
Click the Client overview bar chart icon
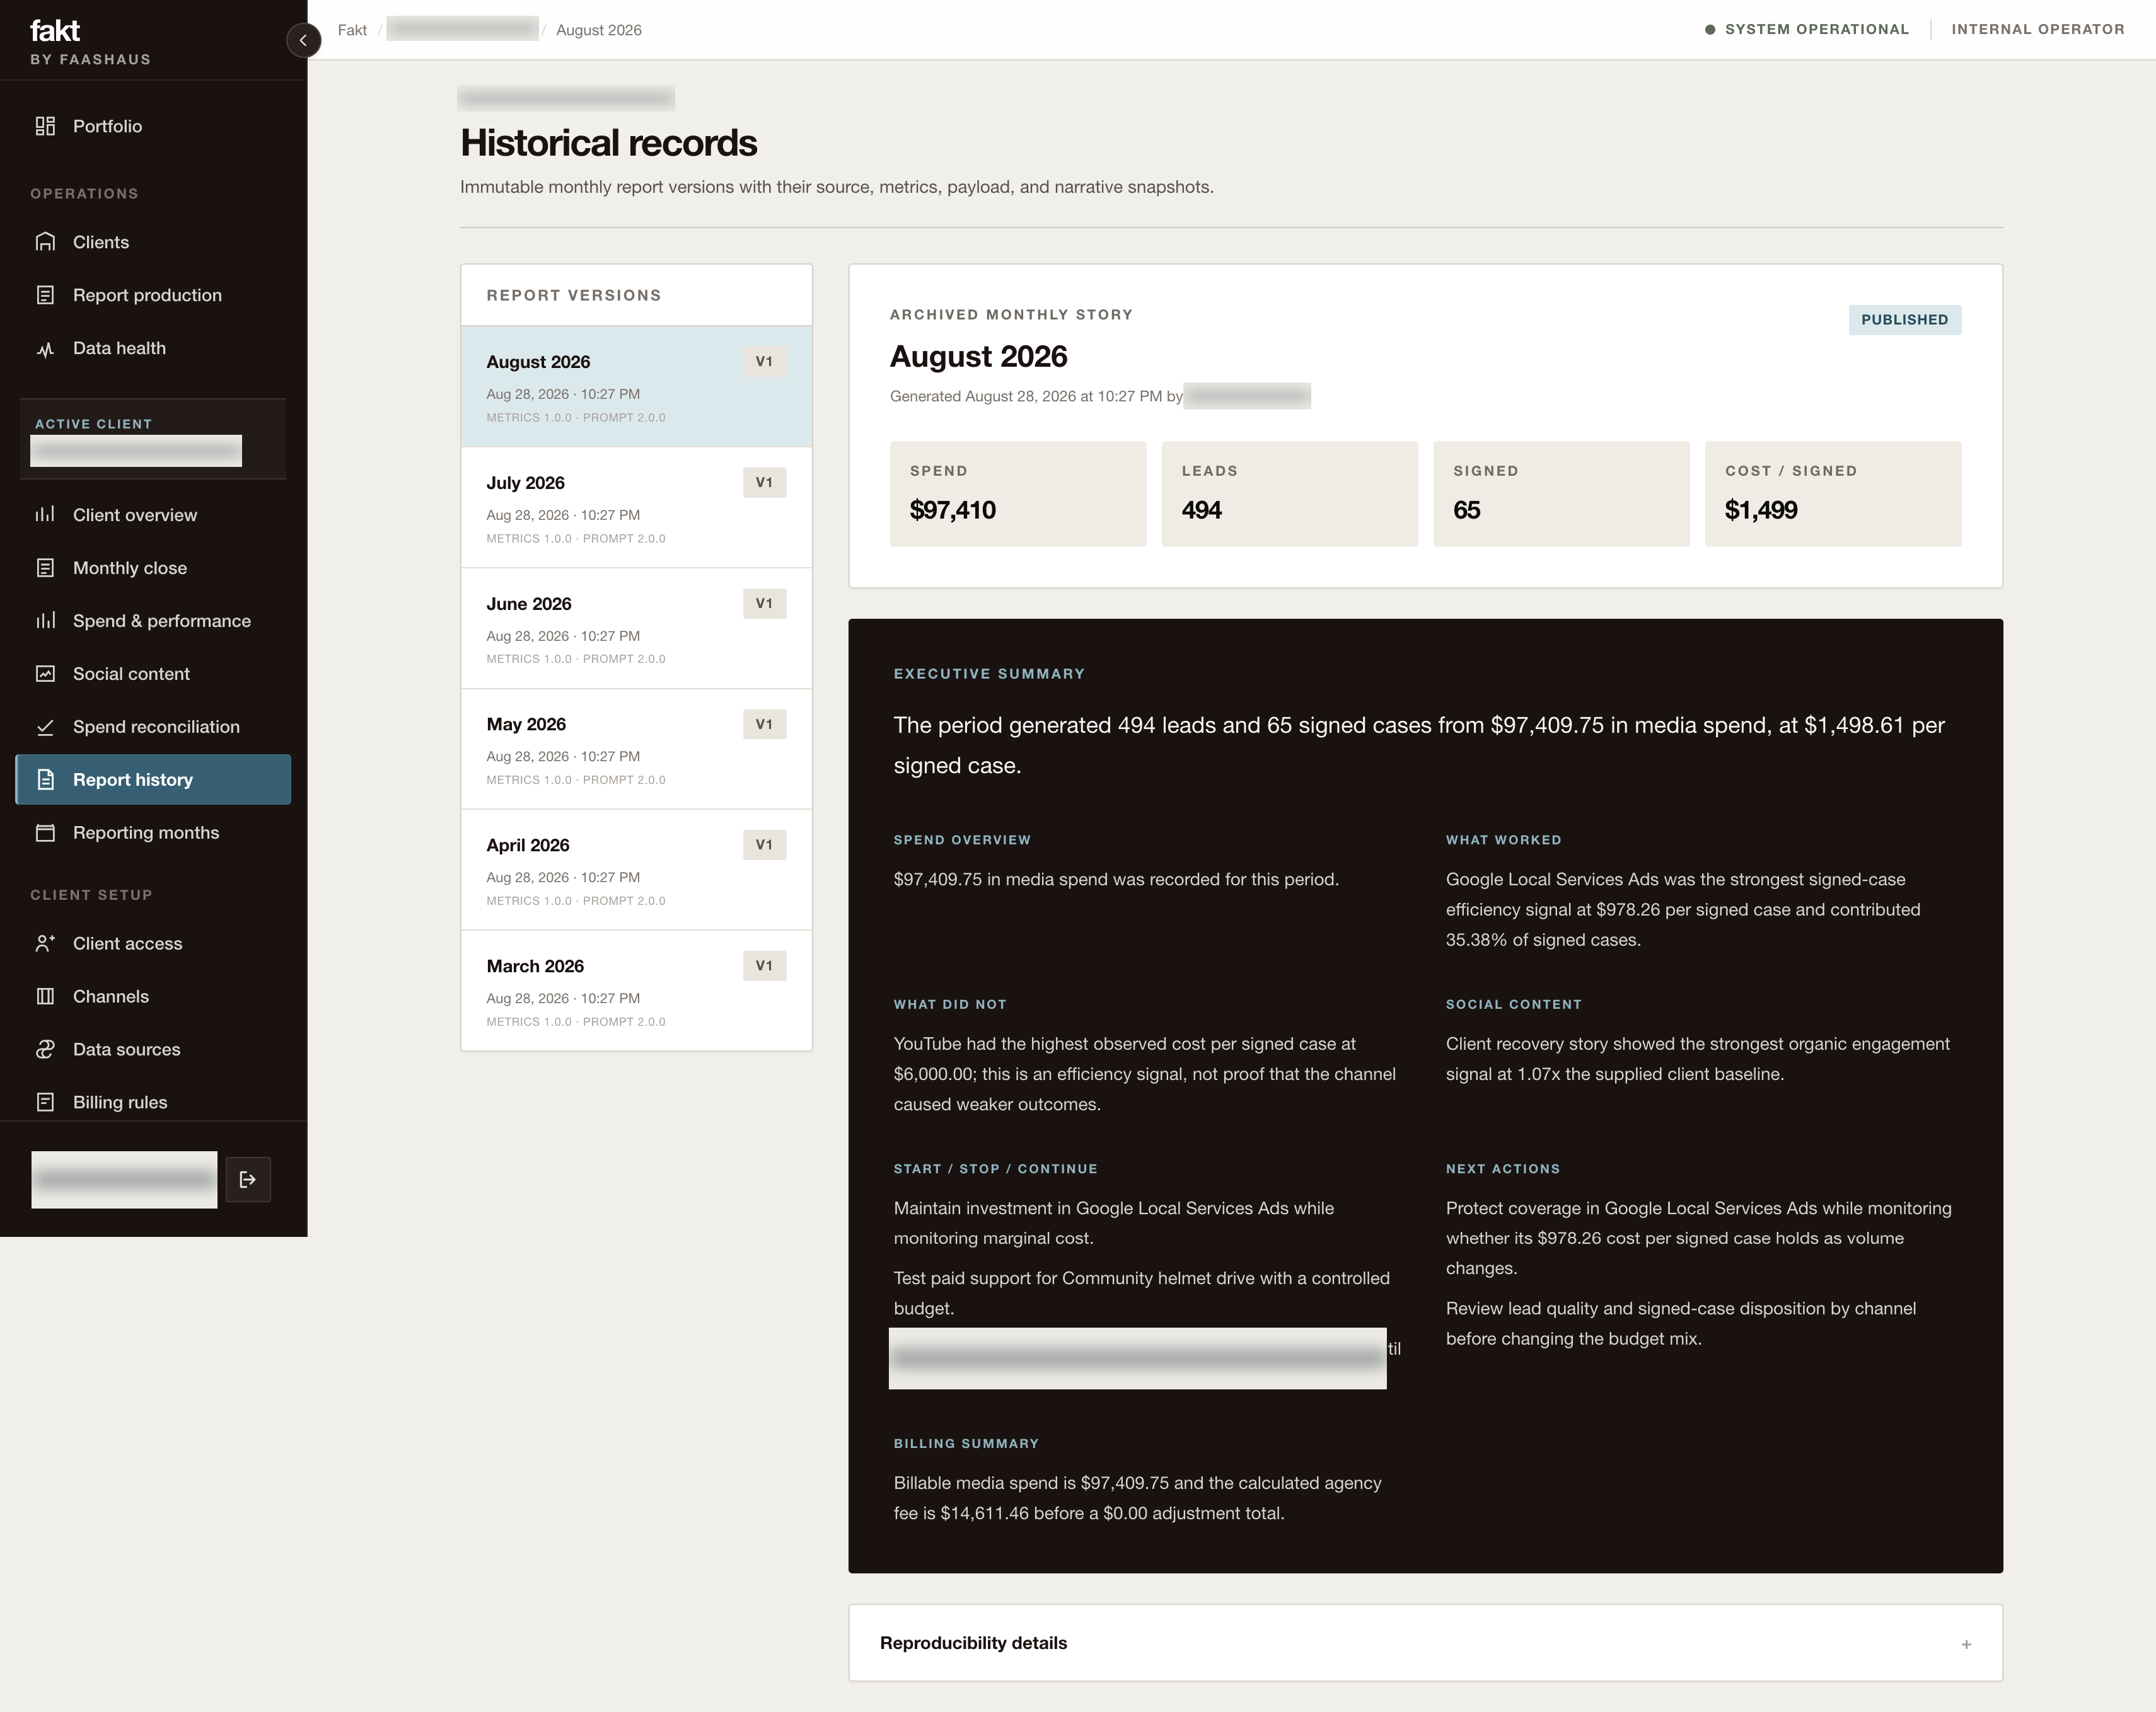[45, 515]
